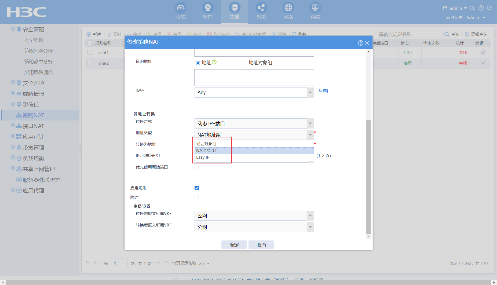Go to the next page

pyautogui.click(x=158, y=262)
